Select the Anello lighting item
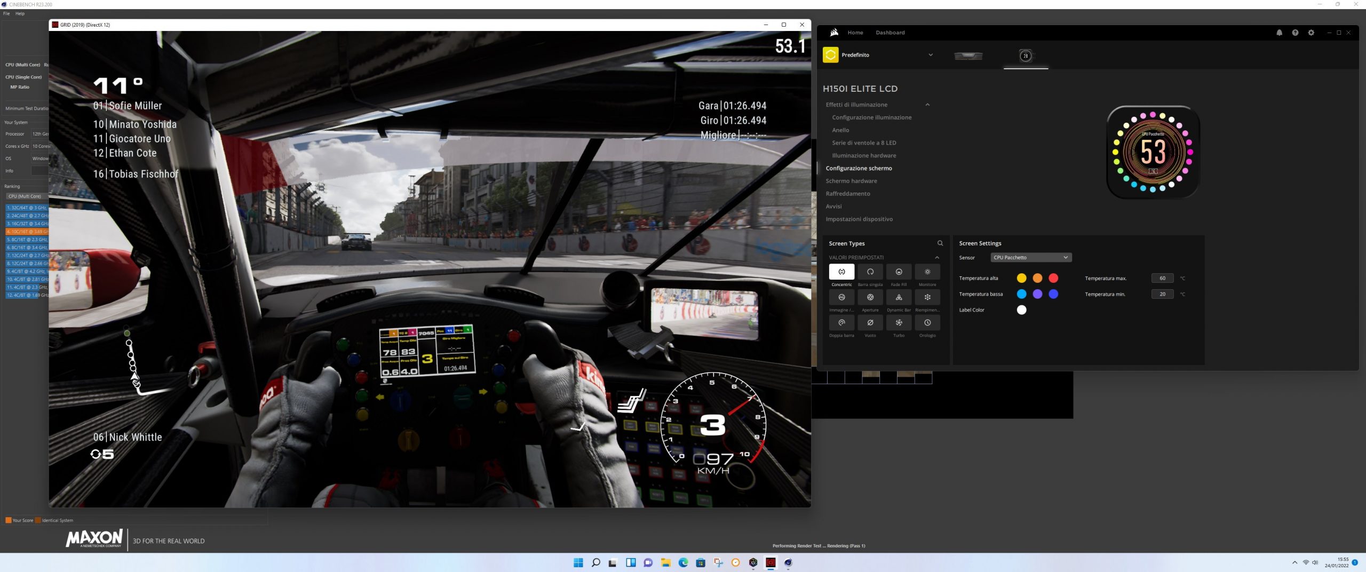Image resolution: width=1366 pixels, height=572 pixels. pos(840,130)
